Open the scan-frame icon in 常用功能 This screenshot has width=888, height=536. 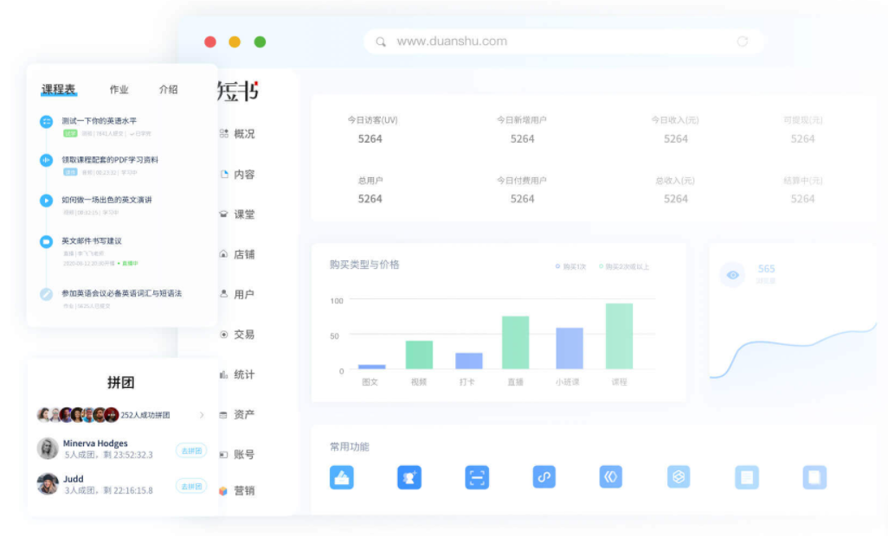tap(477, 477)
